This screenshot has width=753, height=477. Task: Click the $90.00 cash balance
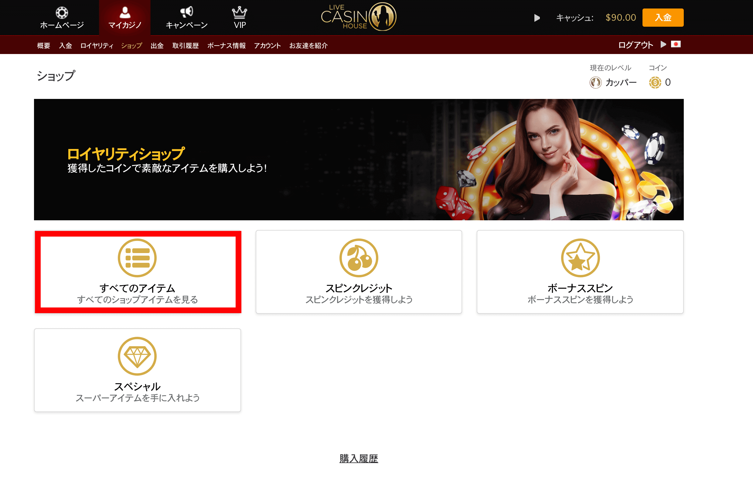pyautogui.click(x=621, y=18)
